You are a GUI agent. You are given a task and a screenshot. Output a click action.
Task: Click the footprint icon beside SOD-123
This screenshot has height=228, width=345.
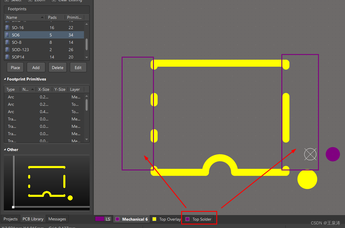point(7,50)
